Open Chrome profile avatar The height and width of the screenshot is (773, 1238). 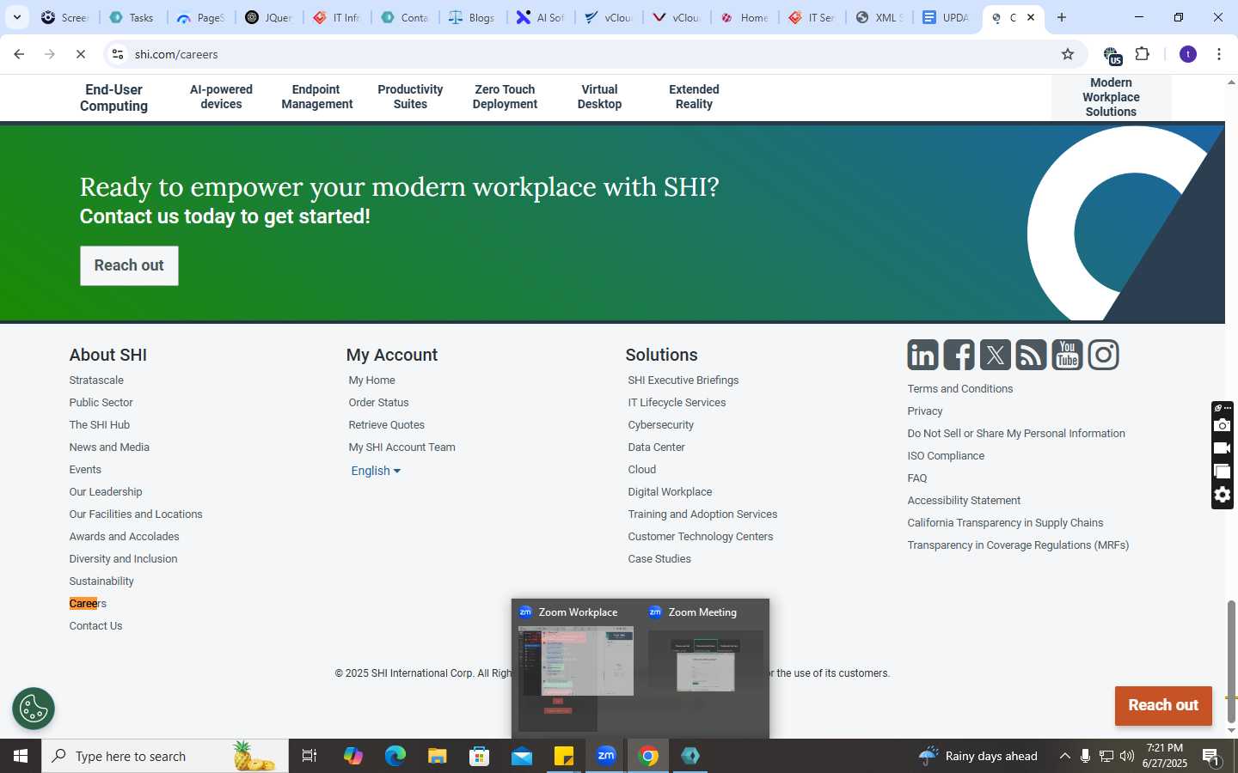click(x=1188, y=54)
